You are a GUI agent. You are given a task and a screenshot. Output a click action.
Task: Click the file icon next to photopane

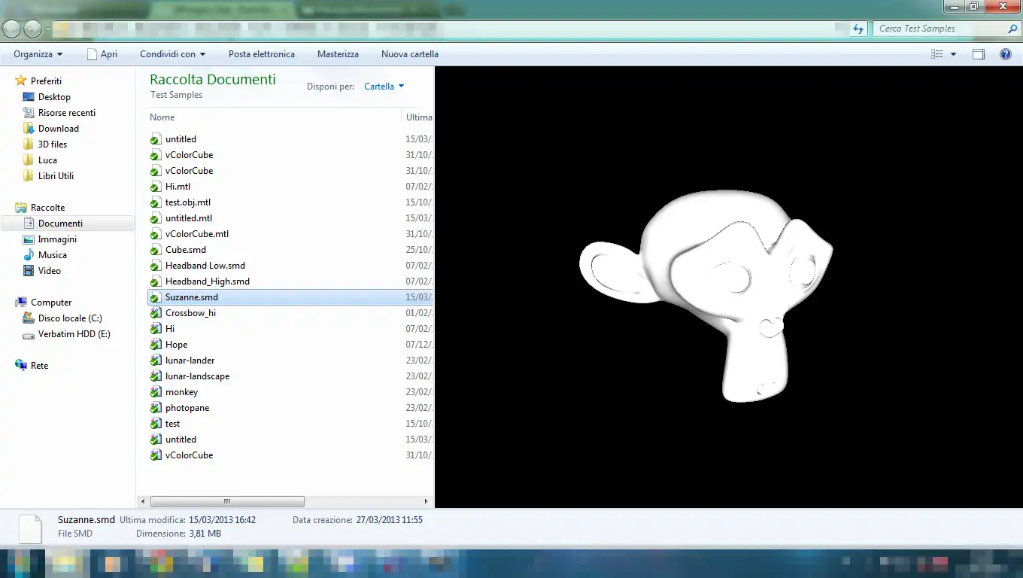[156, 408]
